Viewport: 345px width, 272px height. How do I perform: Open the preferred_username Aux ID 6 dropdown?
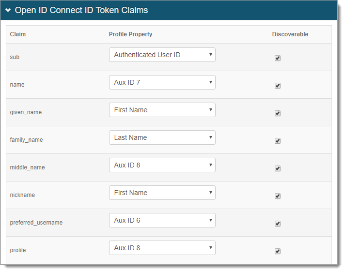tap(162, 221)
